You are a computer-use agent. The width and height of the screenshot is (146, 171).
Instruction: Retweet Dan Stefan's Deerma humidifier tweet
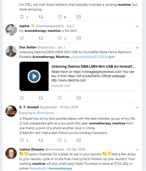[41, 98]
